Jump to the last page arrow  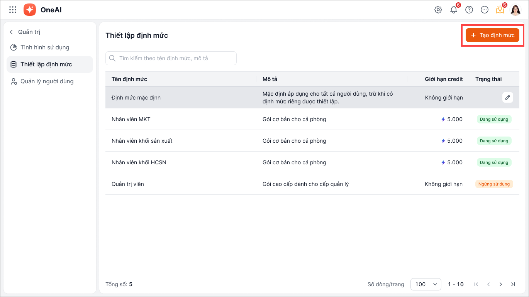pos(513,284)
